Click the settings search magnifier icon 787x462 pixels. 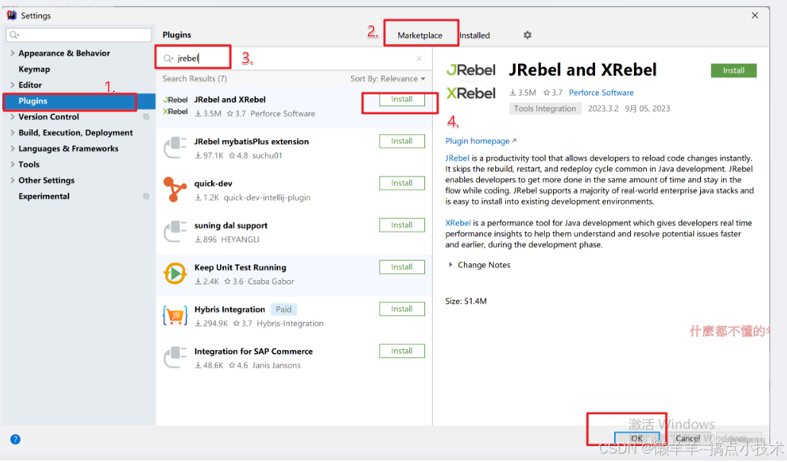(x=14, y=34)
